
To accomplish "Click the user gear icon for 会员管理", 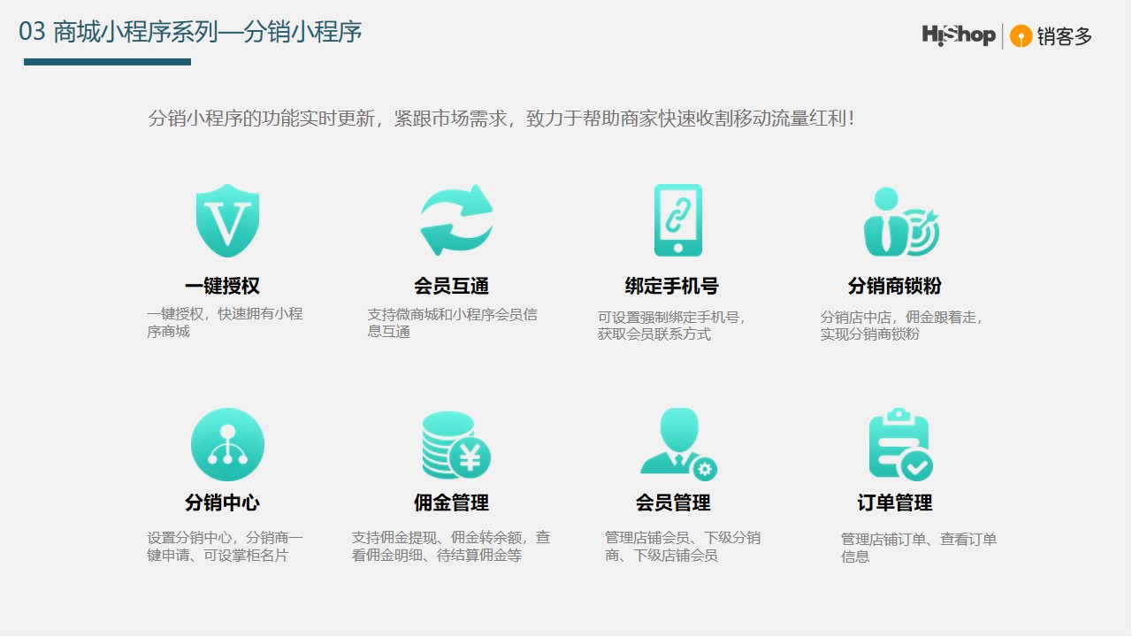I will (678, 444).
